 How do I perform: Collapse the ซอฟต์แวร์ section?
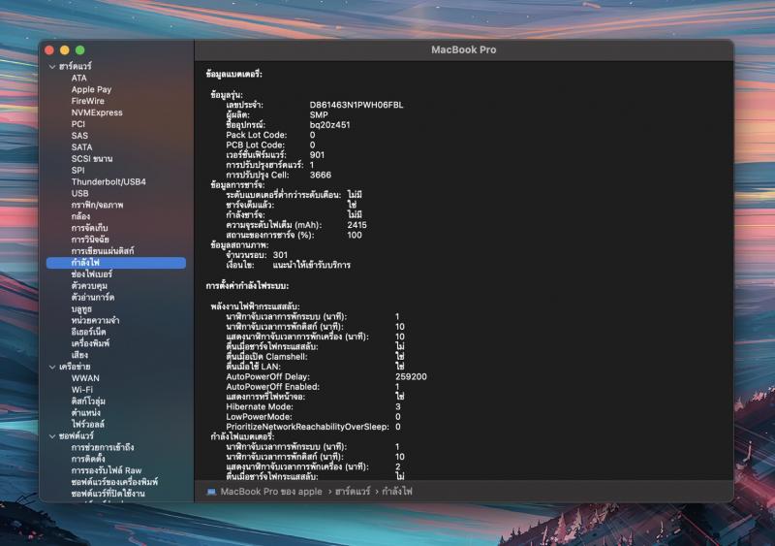tap(52, 436)
